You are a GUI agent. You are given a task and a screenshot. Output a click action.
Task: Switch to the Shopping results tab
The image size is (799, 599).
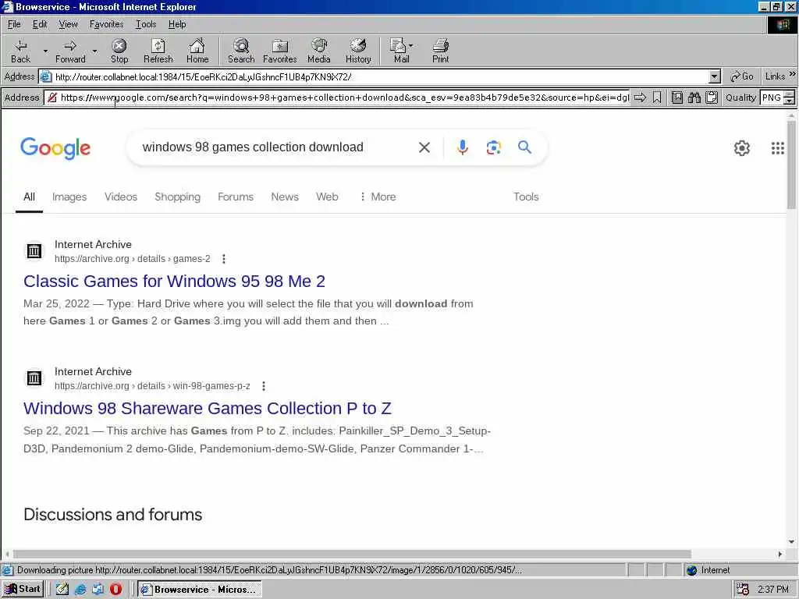pos(177,197)
